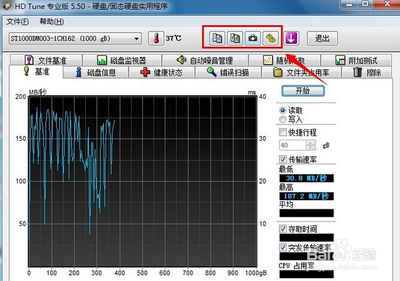Open the 磁盘监视器 disk monitor tab
Screen dimensions: 400x281
(x=121, y=61)
